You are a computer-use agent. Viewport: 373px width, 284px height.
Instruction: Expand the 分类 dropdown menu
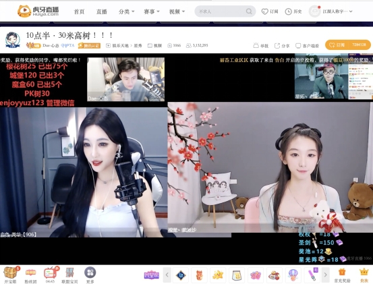pyautogui.click(x=127, y=11)
